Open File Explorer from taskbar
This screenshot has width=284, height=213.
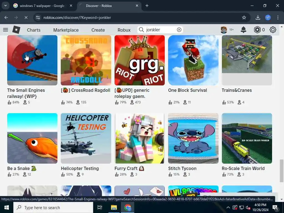(114, 207)
